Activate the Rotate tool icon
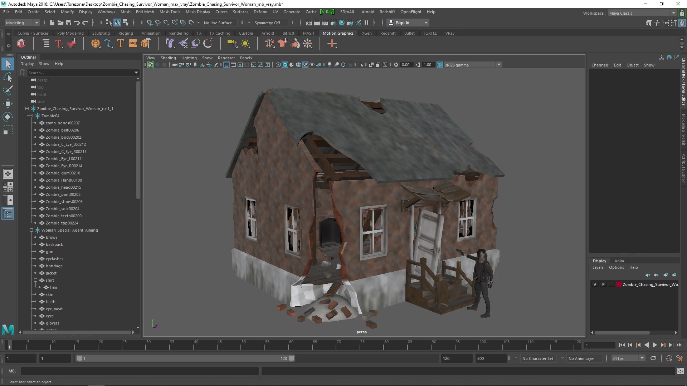 point(8,117)
